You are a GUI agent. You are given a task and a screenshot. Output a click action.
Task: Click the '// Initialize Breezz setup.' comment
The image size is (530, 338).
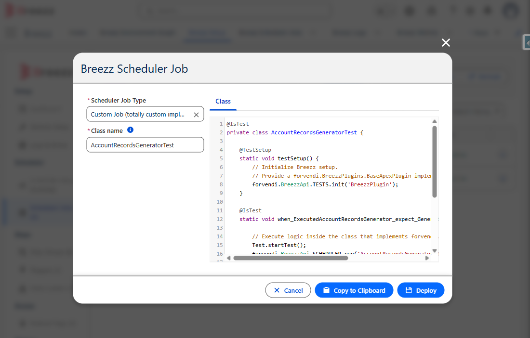click(295, 167)
